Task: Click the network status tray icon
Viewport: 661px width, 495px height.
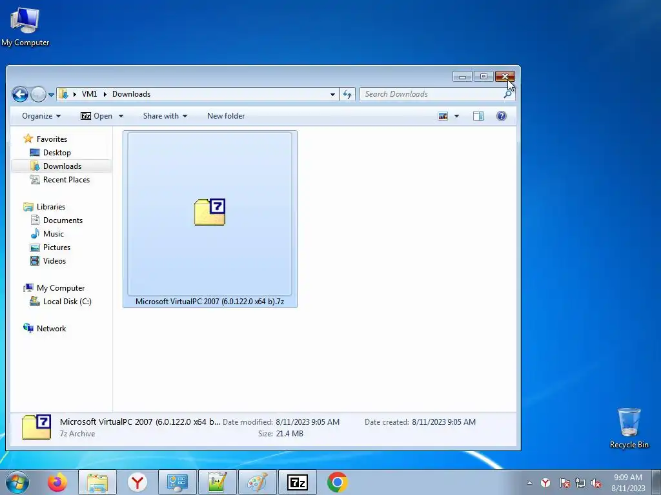Action: click(580, 483)
